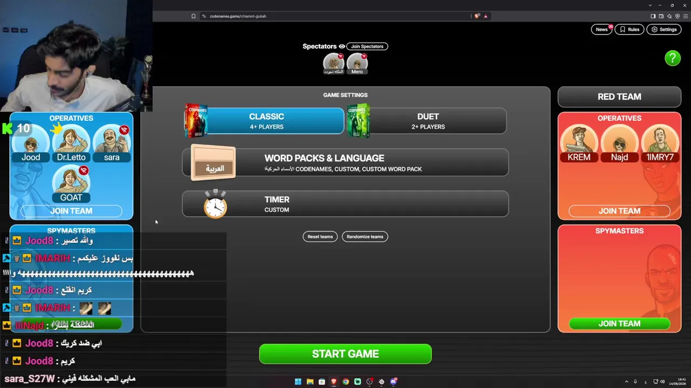The height and width of the screenshot is (388, 691).
Task: Open Word Packs & Language settings
Action: tap(345, 163)
